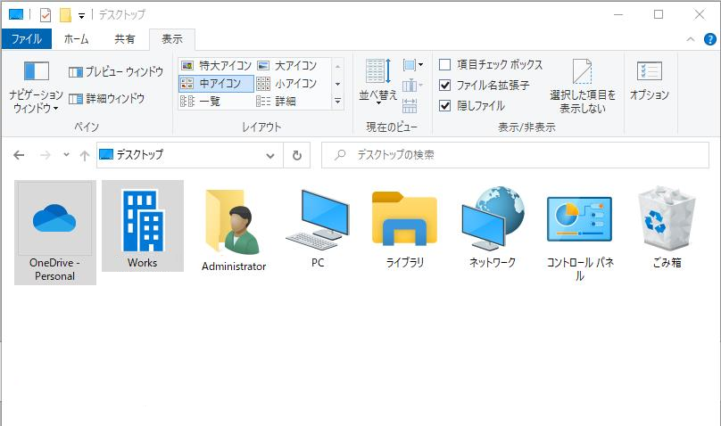Switch to the ホーム ribbon tab
The height and width of the screenshot is (426, 721).
click(x=77, y=39)
